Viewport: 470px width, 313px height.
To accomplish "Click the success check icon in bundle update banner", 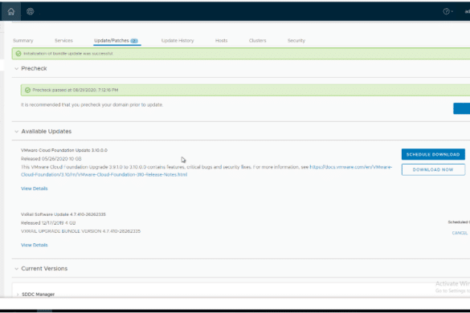I will [18, 54].
